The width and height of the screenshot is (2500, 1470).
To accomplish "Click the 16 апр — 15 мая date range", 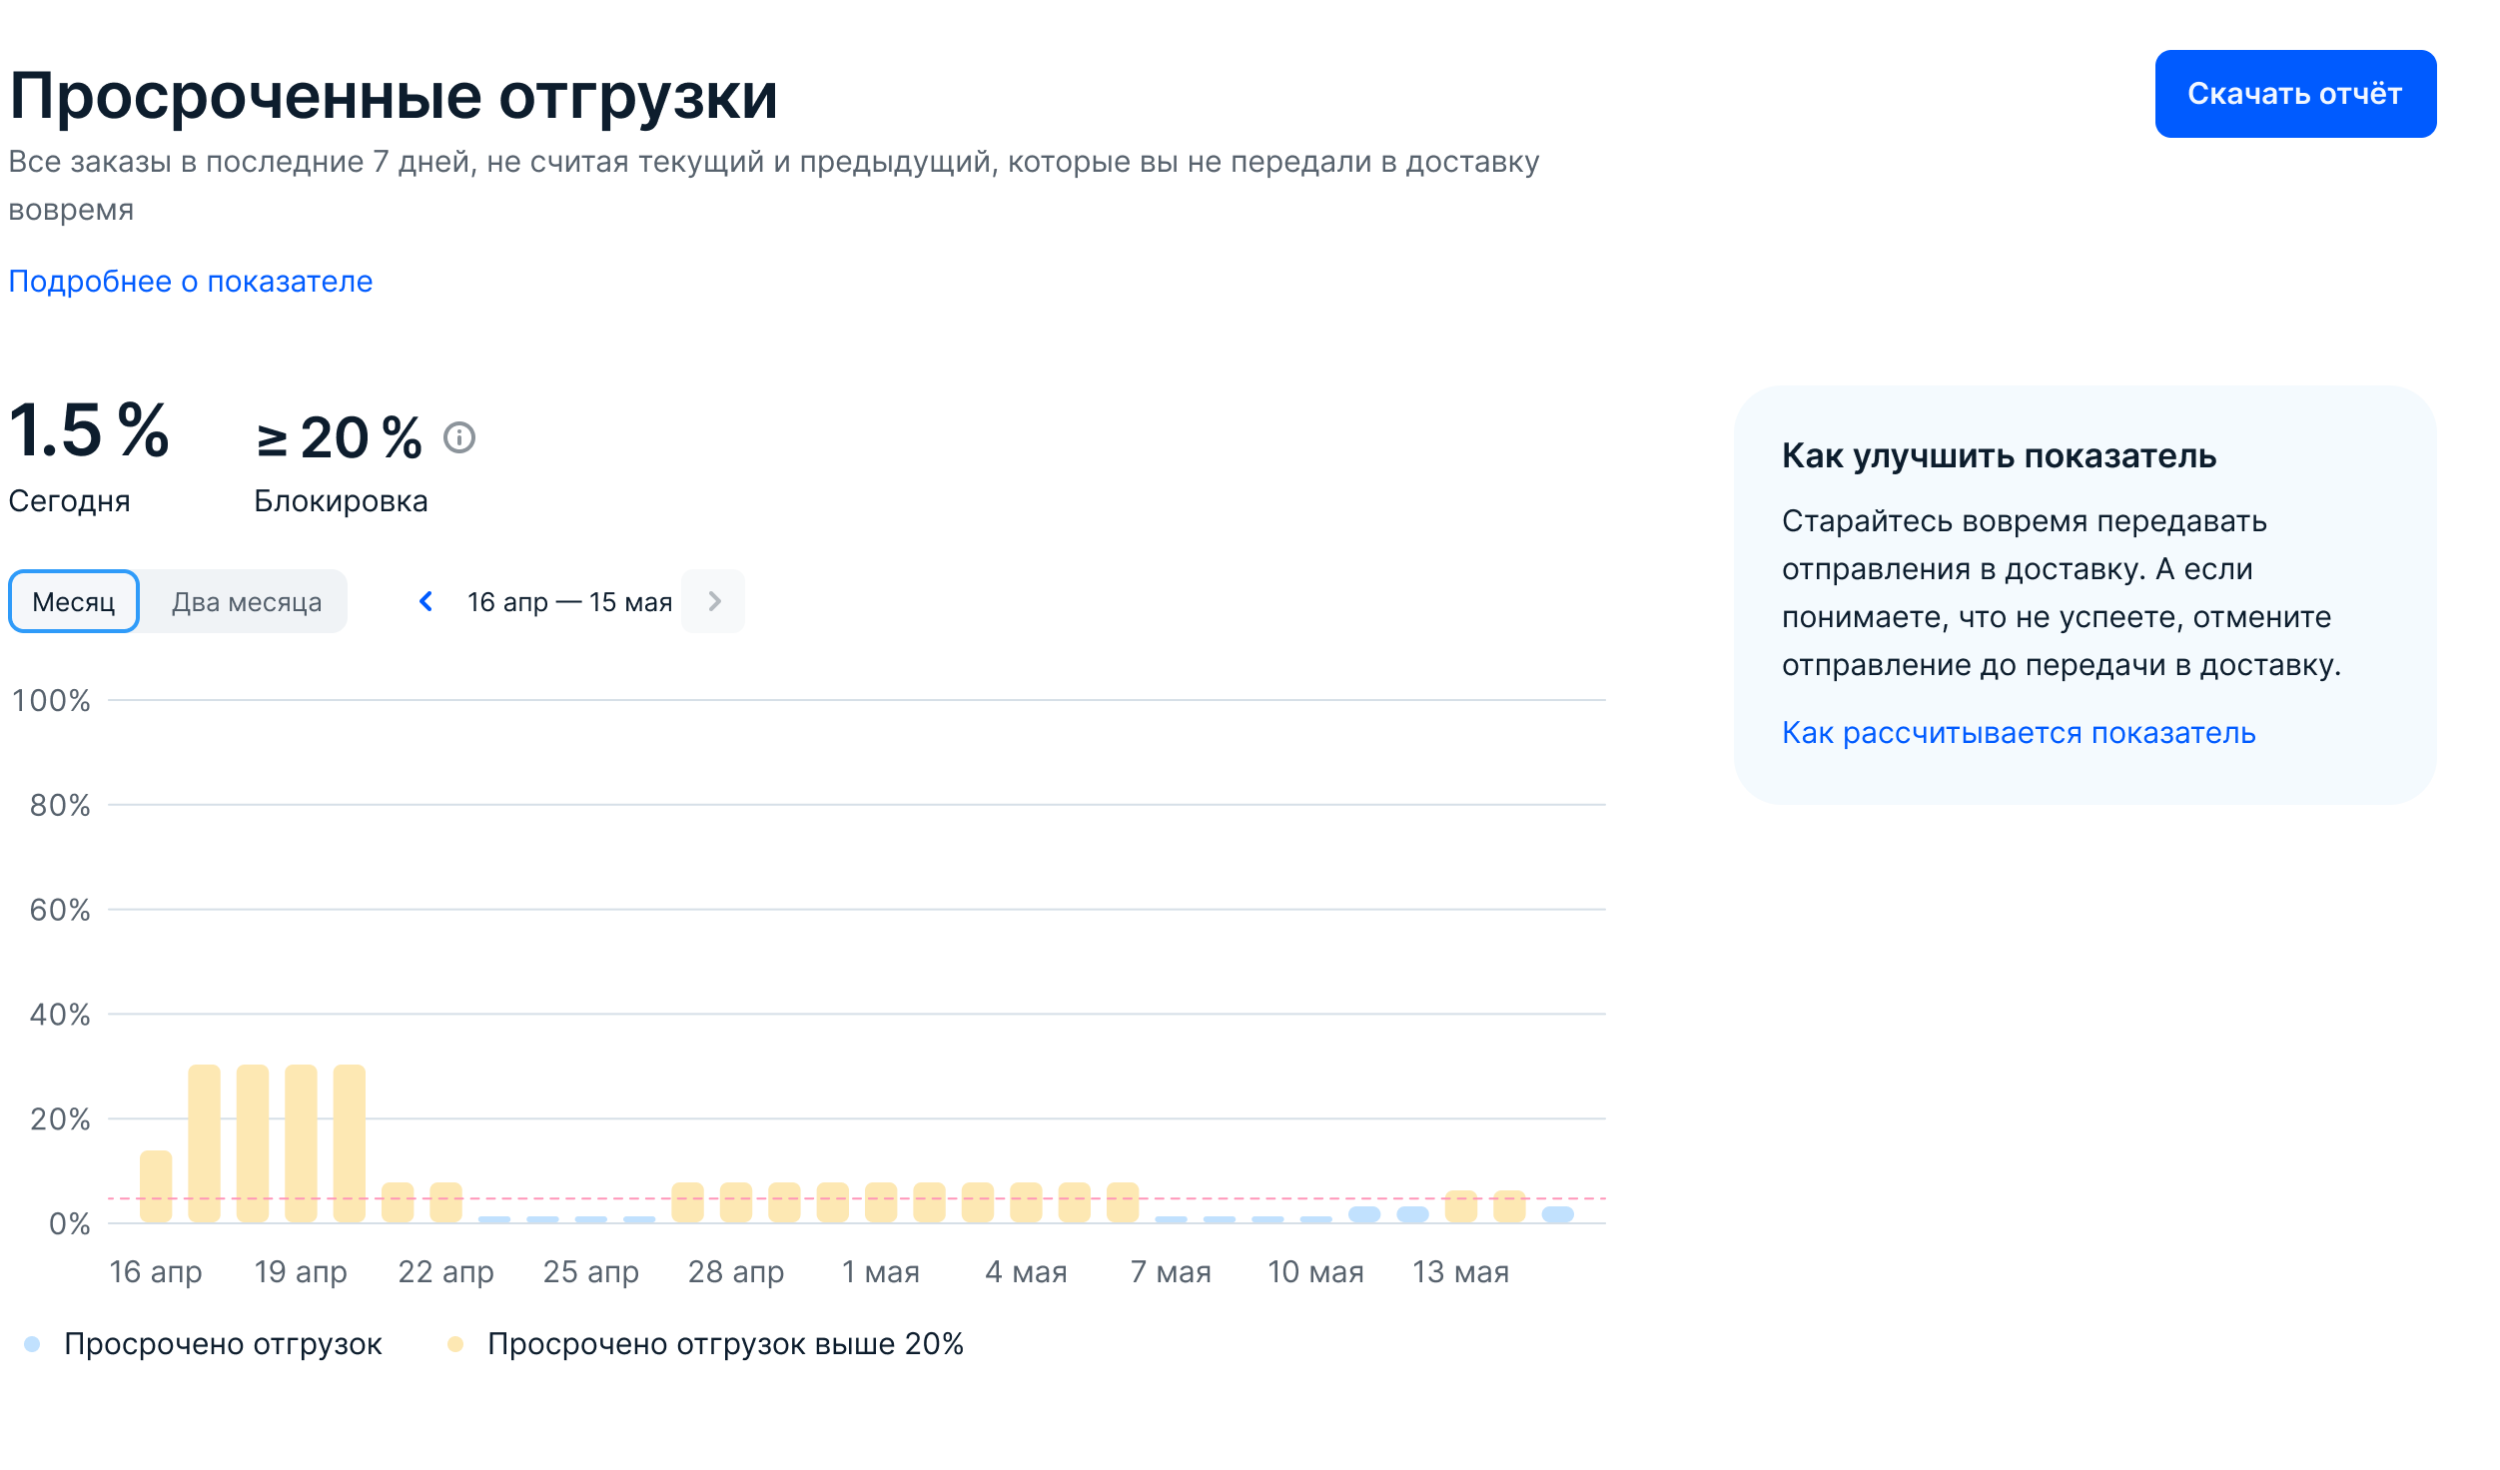I will 569,601.
